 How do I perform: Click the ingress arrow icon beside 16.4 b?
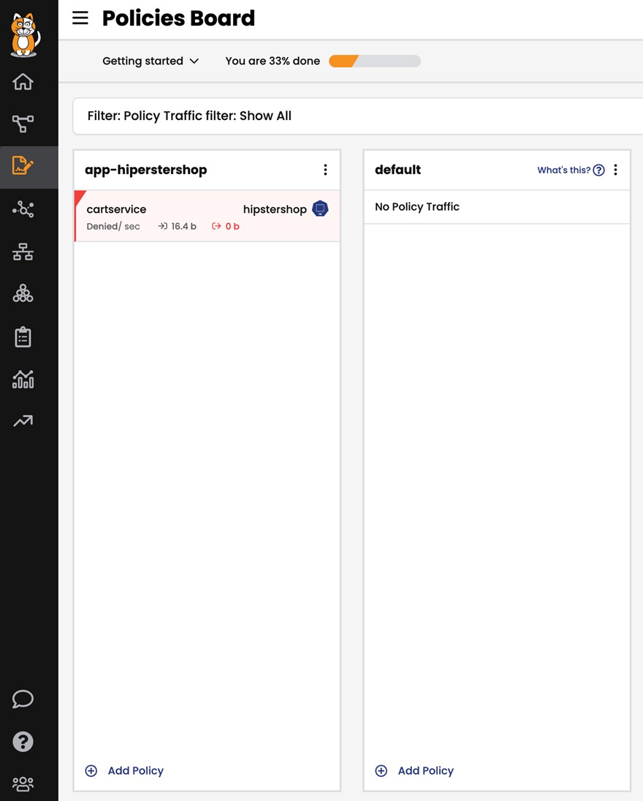[163, 226]
